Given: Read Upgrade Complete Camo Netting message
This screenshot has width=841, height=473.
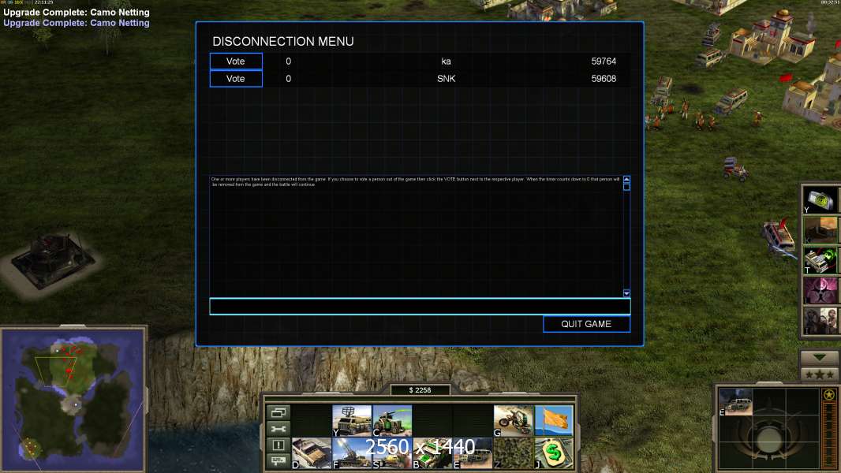Looking at the screenshot, I should pyautogui.click(x=77, y=13).
